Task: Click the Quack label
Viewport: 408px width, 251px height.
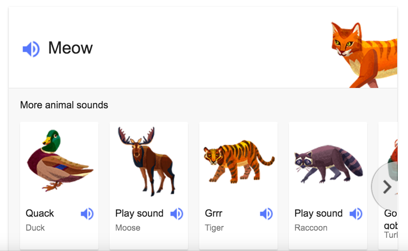Action: (40, 213)
